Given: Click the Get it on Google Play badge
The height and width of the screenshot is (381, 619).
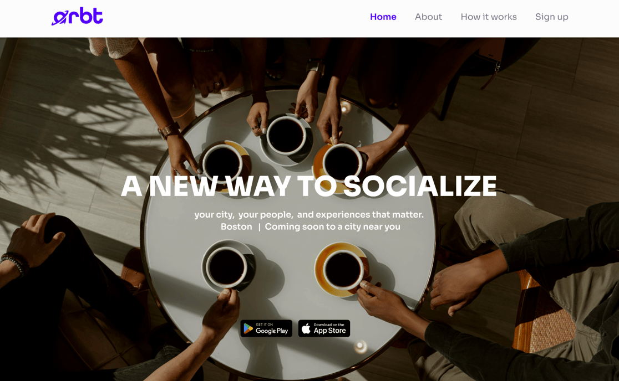Looking at the screenshot, I should tap(266, 328).
